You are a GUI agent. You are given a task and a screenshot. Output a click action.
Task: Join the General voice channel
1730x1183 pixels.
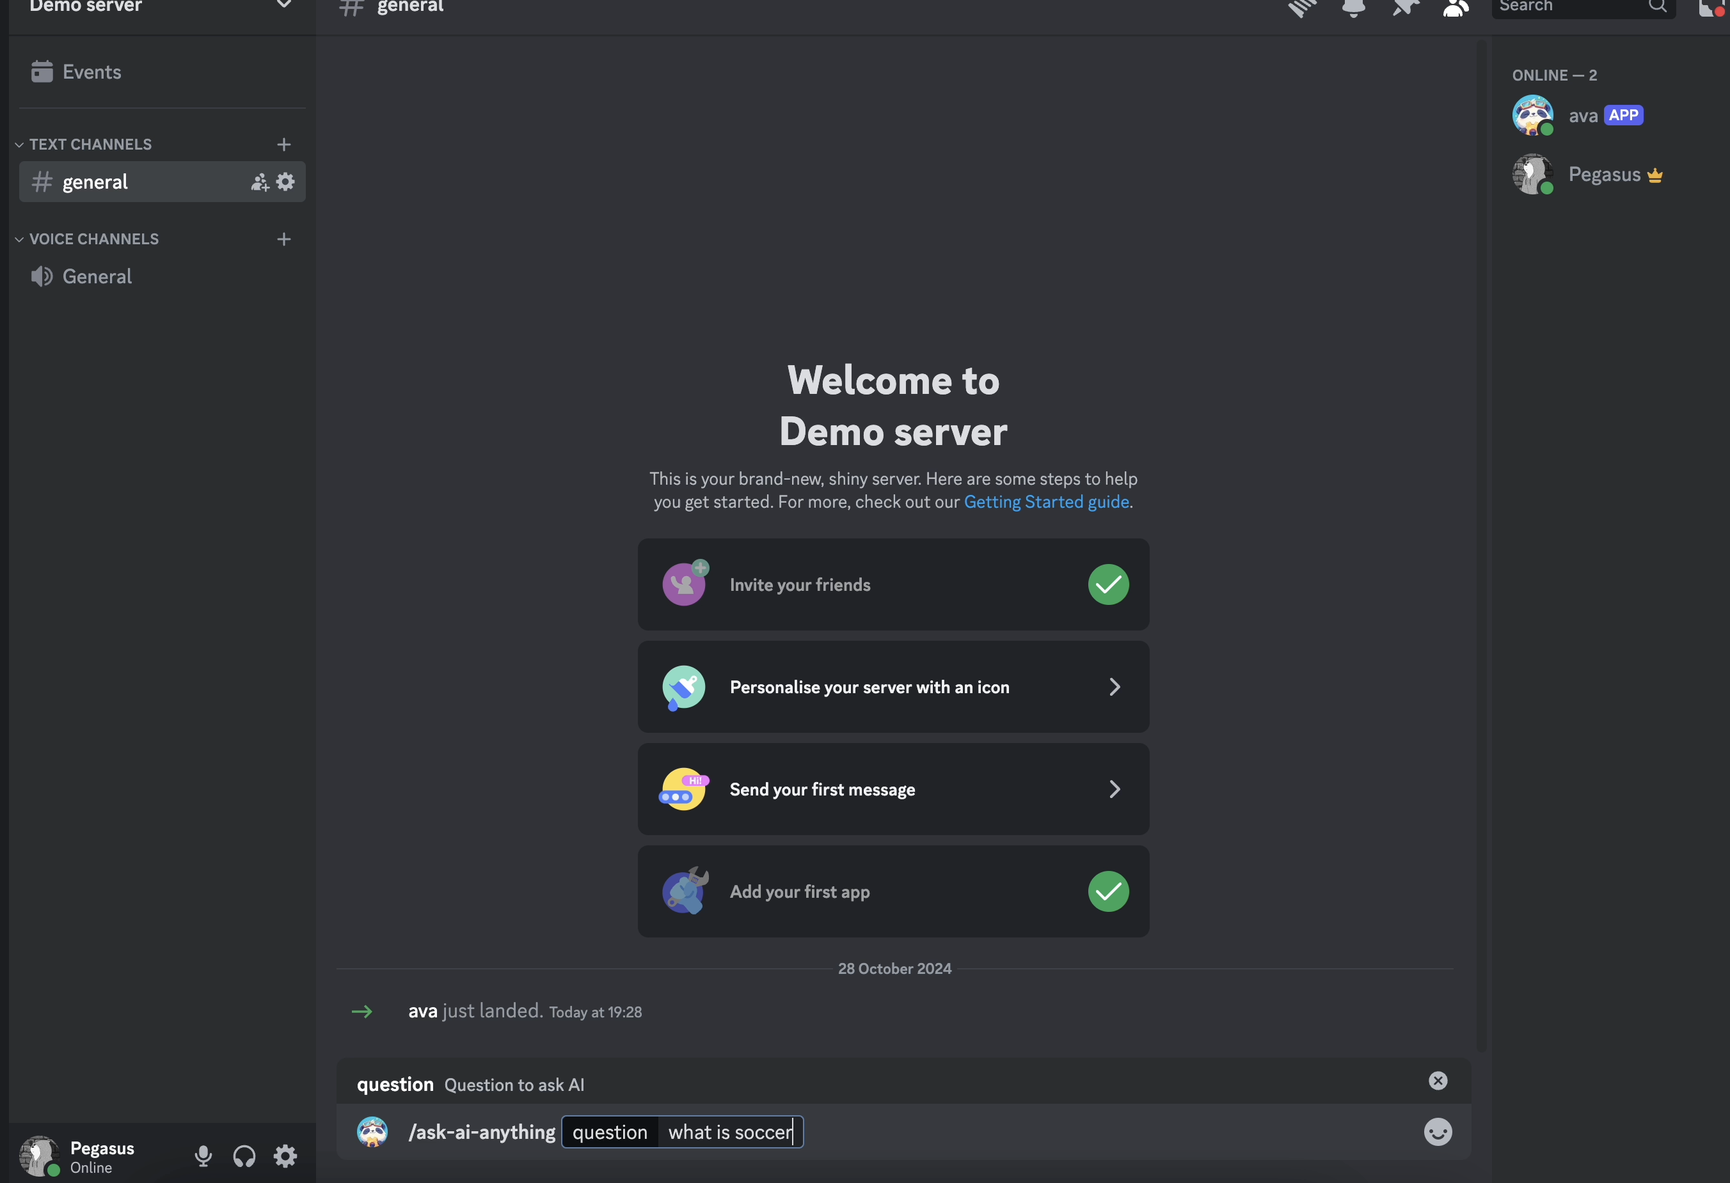97,277
